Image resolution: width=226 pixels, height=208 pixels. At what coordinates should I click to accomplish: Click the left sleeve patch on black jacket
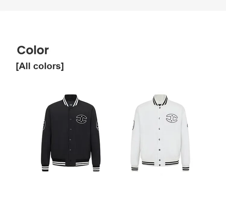44,125
